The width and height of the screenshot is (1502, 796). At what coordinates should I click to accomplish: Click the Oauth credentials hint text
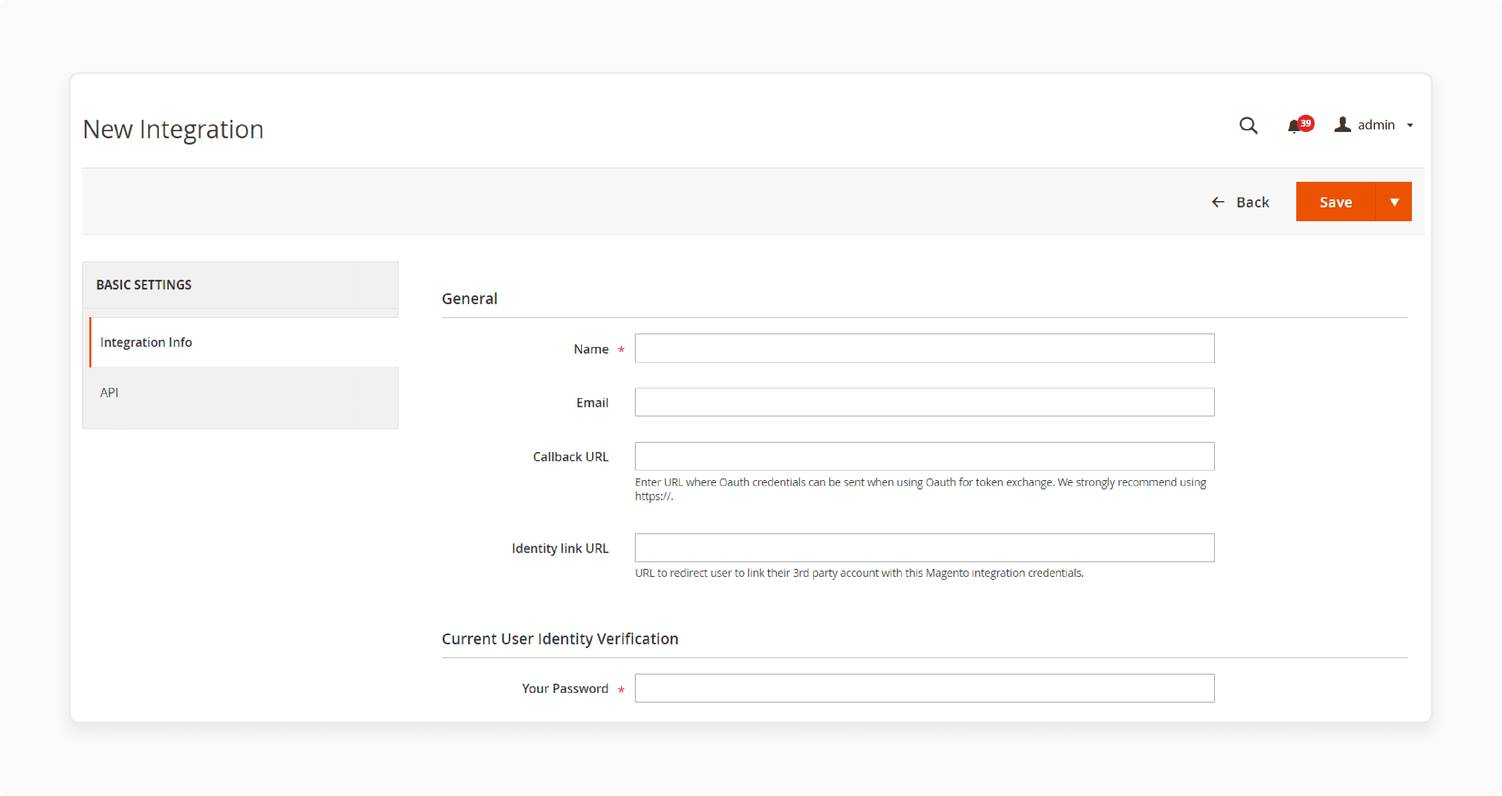pyautogui.click(x=920, y=489)
